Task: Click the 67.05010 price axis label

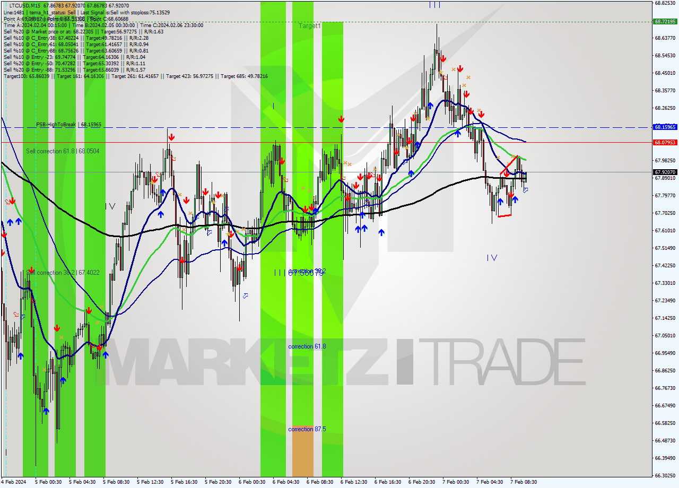Action: (x=665, y=335)
